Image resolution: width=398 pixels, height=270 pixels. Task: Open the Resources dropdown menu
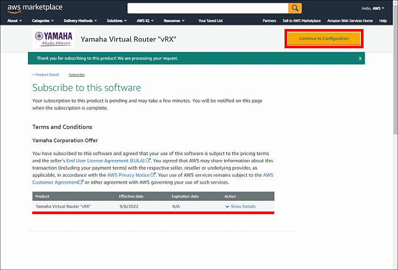[x=174, y=21]
